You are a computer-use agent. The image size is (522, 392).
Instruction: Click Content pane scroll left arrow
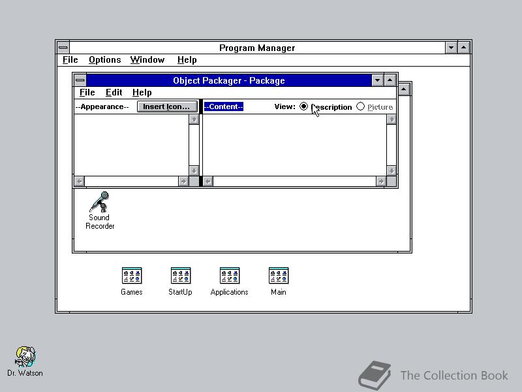pos(208,182)
